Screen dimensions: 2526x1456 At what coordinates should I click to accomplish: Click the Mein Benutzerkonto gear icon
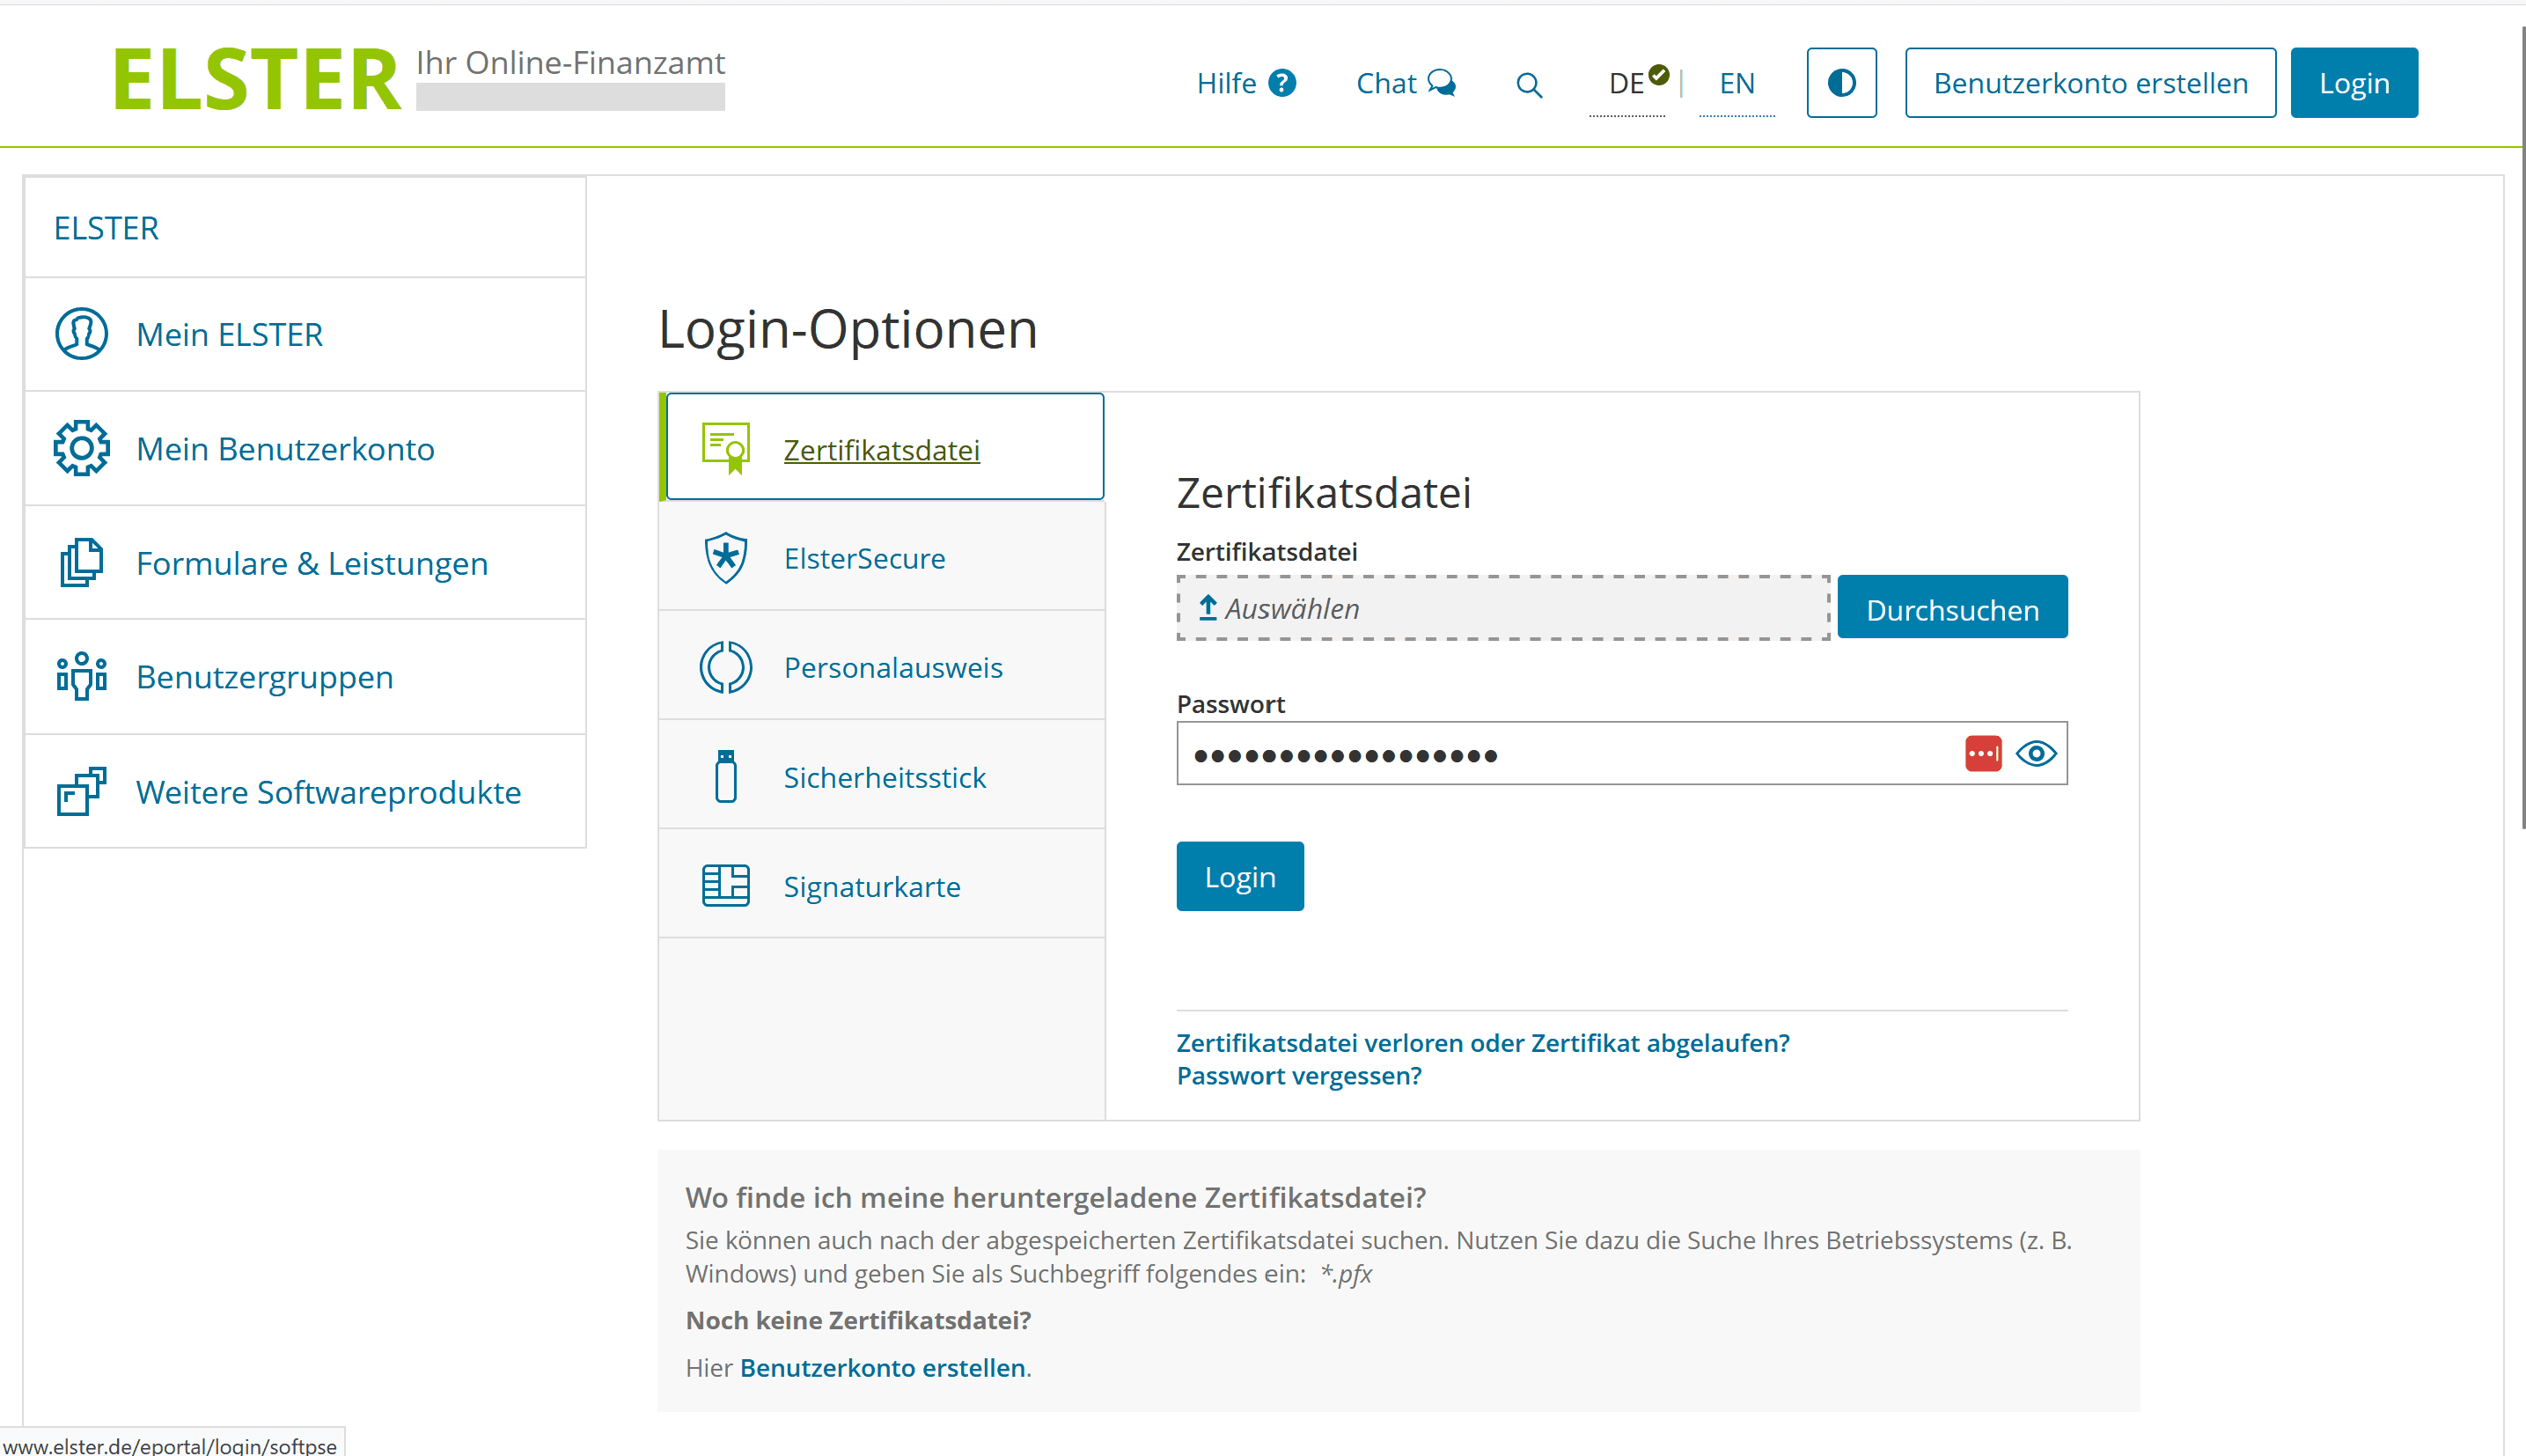tap(81, 448)
